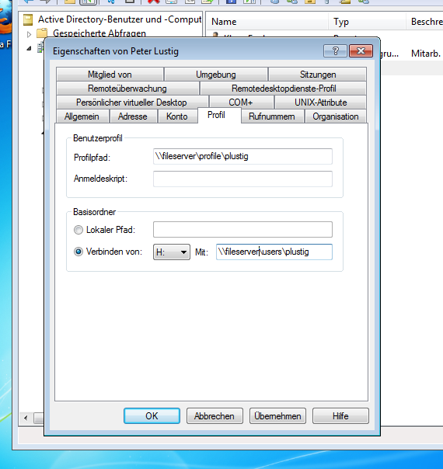Open the H: drive letter dropdown
The width and height of the screenshot is (443, 469).
(172, 252)
